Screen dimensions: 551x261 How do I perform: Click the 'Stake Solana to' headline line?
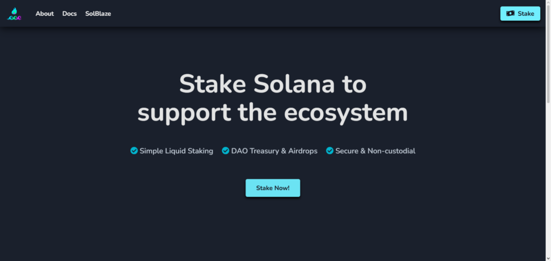coord(272,84)
